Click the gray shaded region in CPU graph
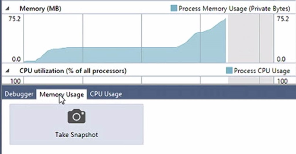 click(251, 80)
